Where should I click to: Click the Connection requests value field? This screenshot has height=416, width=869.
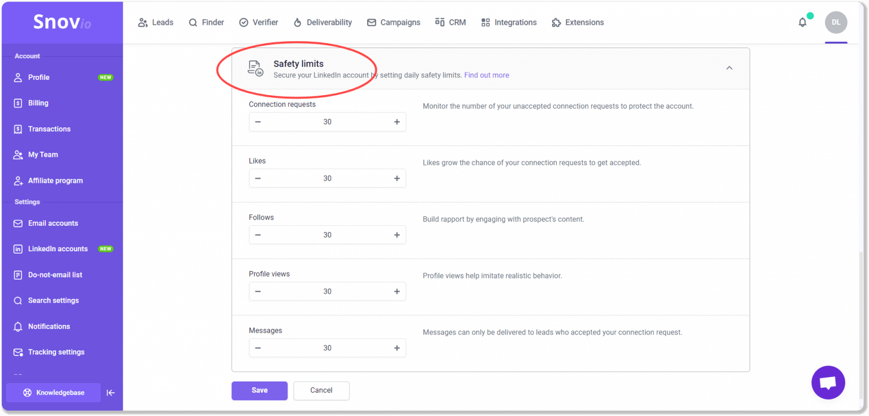pyautogui.click(x=327, y=122)
